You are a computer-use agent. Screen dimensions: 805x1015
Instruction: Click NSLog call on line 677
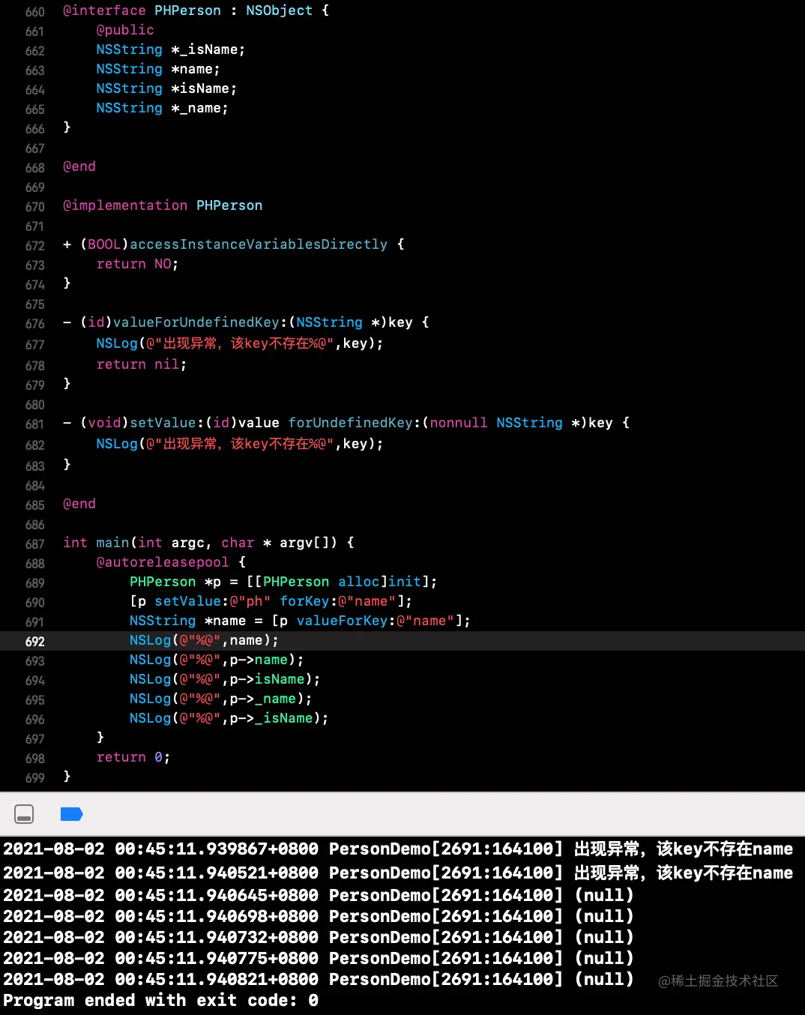point(240,343)
